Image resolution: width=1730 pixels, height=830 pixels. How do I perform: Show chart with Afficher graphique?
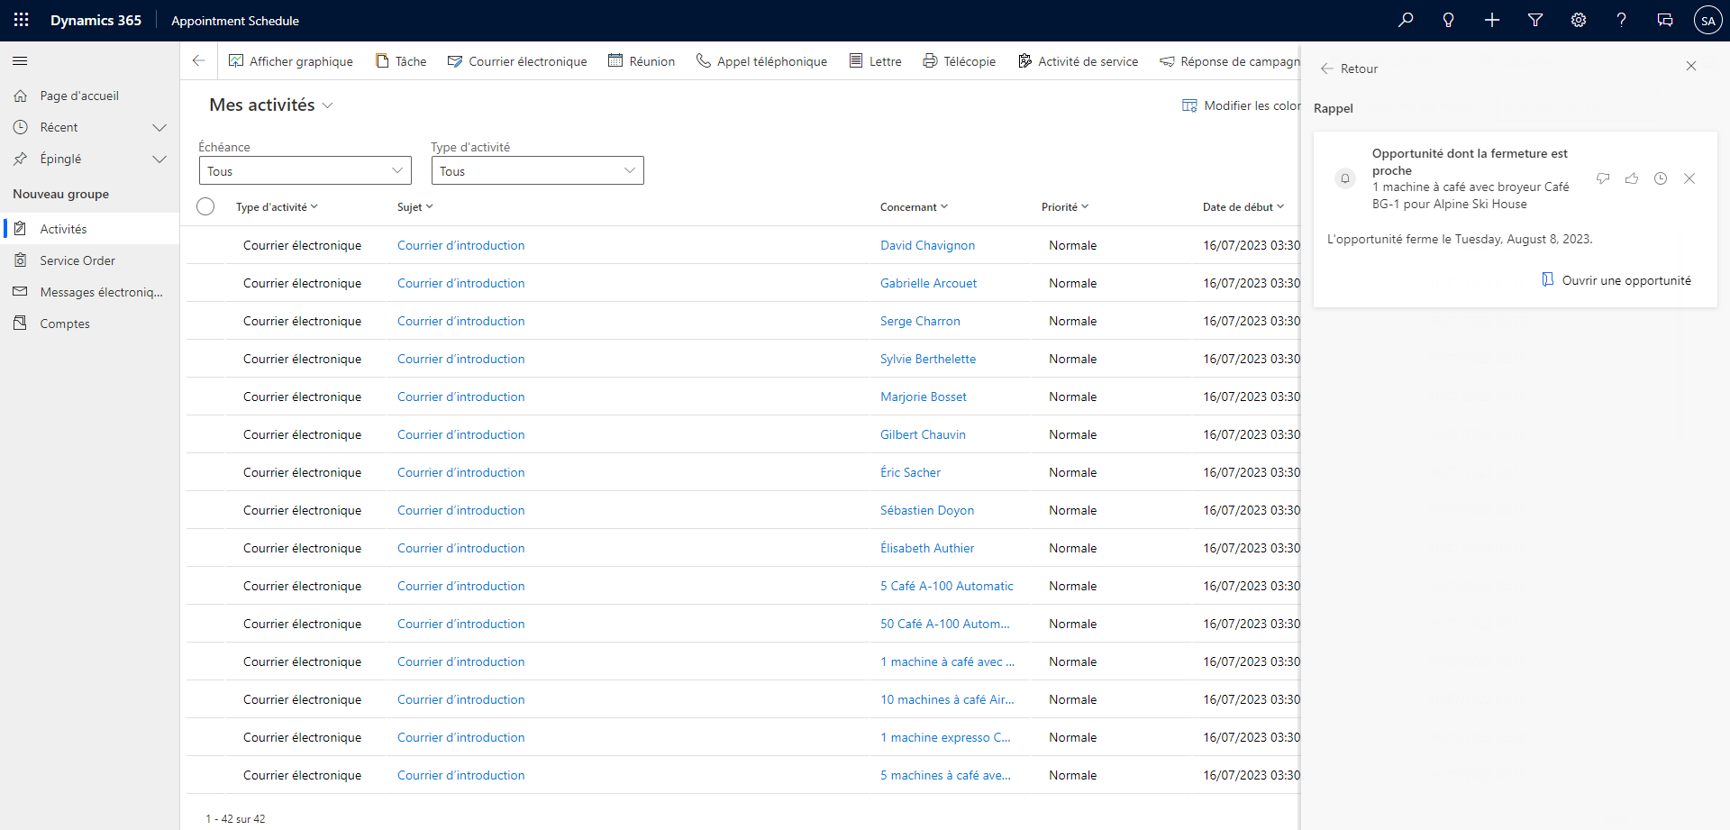tap(291, 61)
